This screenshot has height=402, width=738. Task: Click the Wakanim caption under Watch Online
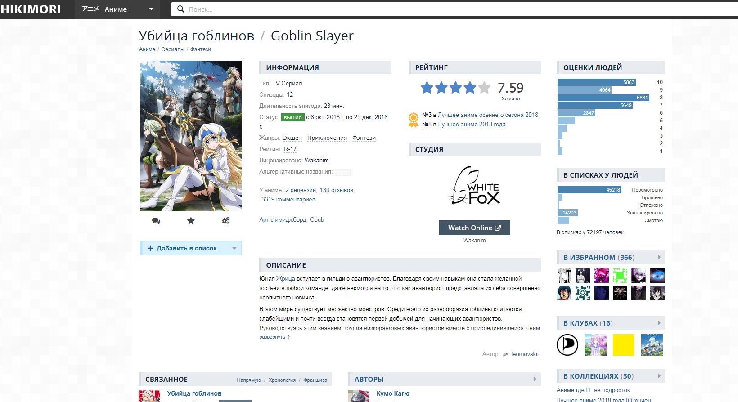tap(475, 241)
